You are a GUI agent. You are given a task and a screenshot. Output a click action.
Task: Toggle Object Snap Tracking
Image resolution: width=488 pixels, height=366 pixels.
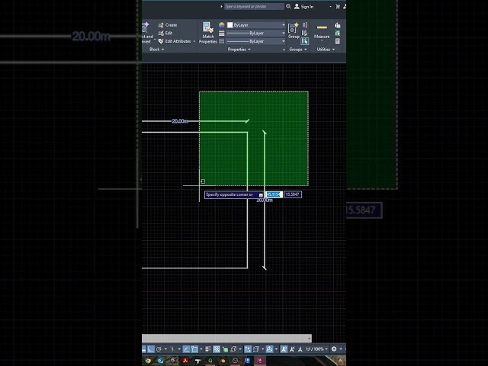pos(186,349)
